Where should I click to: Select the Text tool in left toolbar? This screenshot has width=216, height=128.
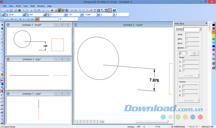click(x=2, y=57)
